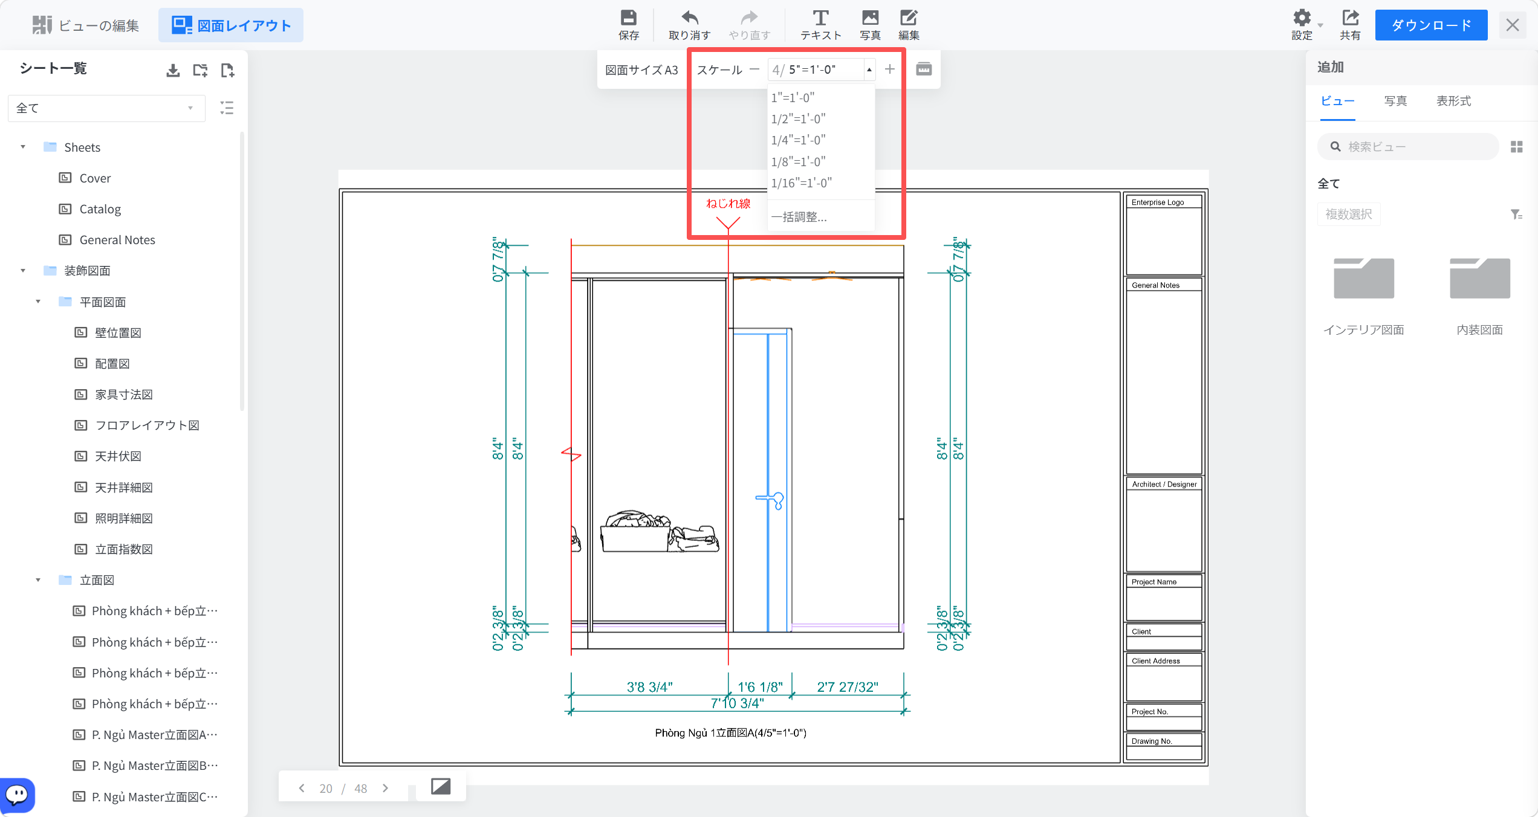The height and width of the screenshot is (817, 1538).
Task: Click the ruler icon beside scale controls
Action: (x=924, y=69)
